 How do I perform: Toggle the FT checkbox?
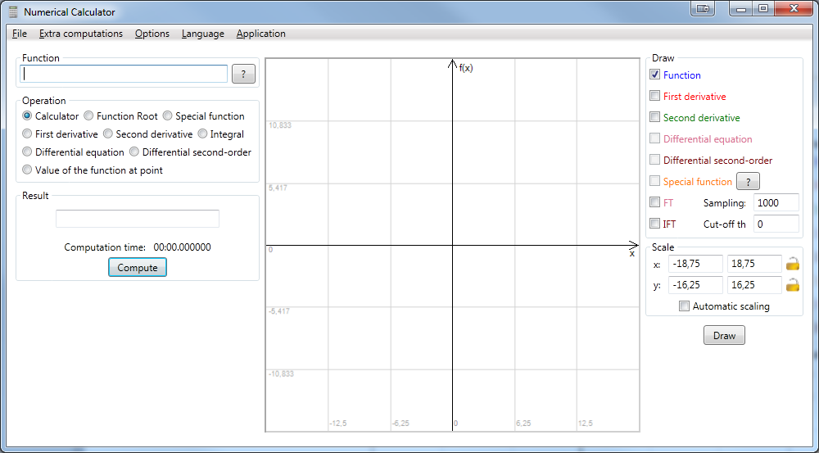(654, 202)
